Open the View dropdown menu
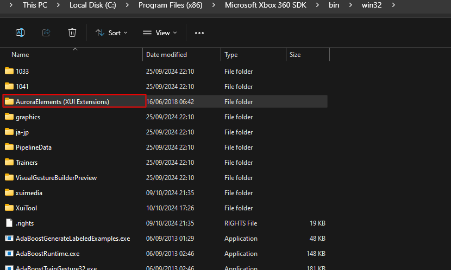 tap(160, 33)
